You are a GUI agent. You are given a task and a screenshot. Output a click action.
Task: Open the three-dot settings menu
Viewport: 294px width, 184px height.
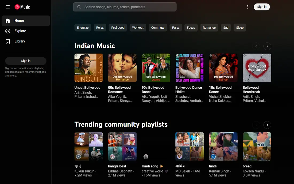[x=248, y=7]
